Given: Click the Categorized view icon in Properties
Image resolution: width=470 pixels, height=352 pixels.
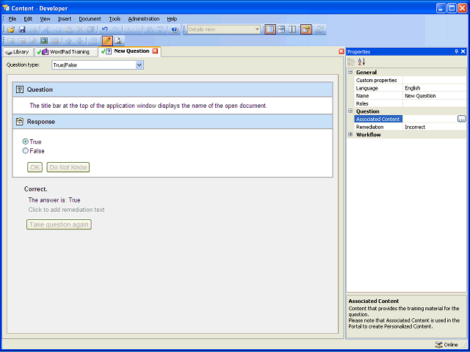Looking at the screenshot, I should coord(351,62).
